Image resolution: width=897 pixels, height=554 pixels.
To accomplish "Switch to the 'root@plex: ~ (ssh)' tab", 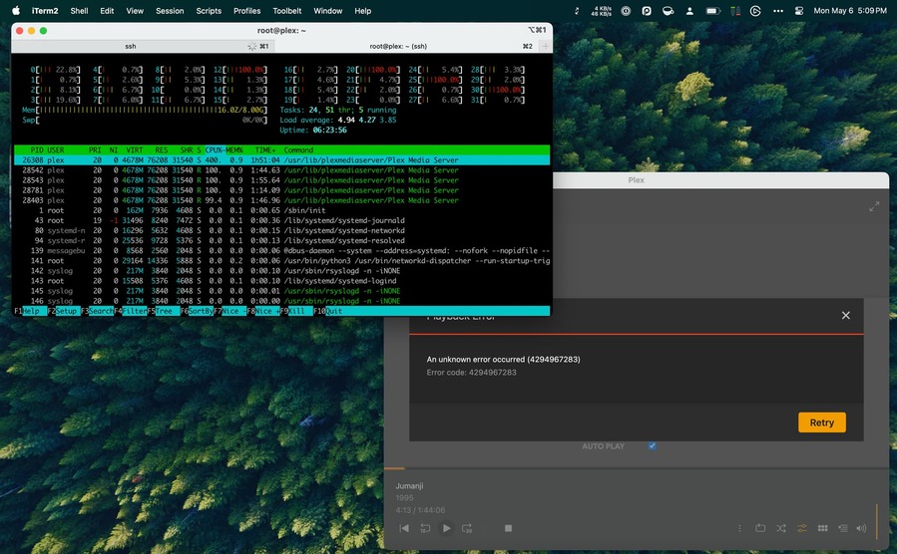I will 398,46.
